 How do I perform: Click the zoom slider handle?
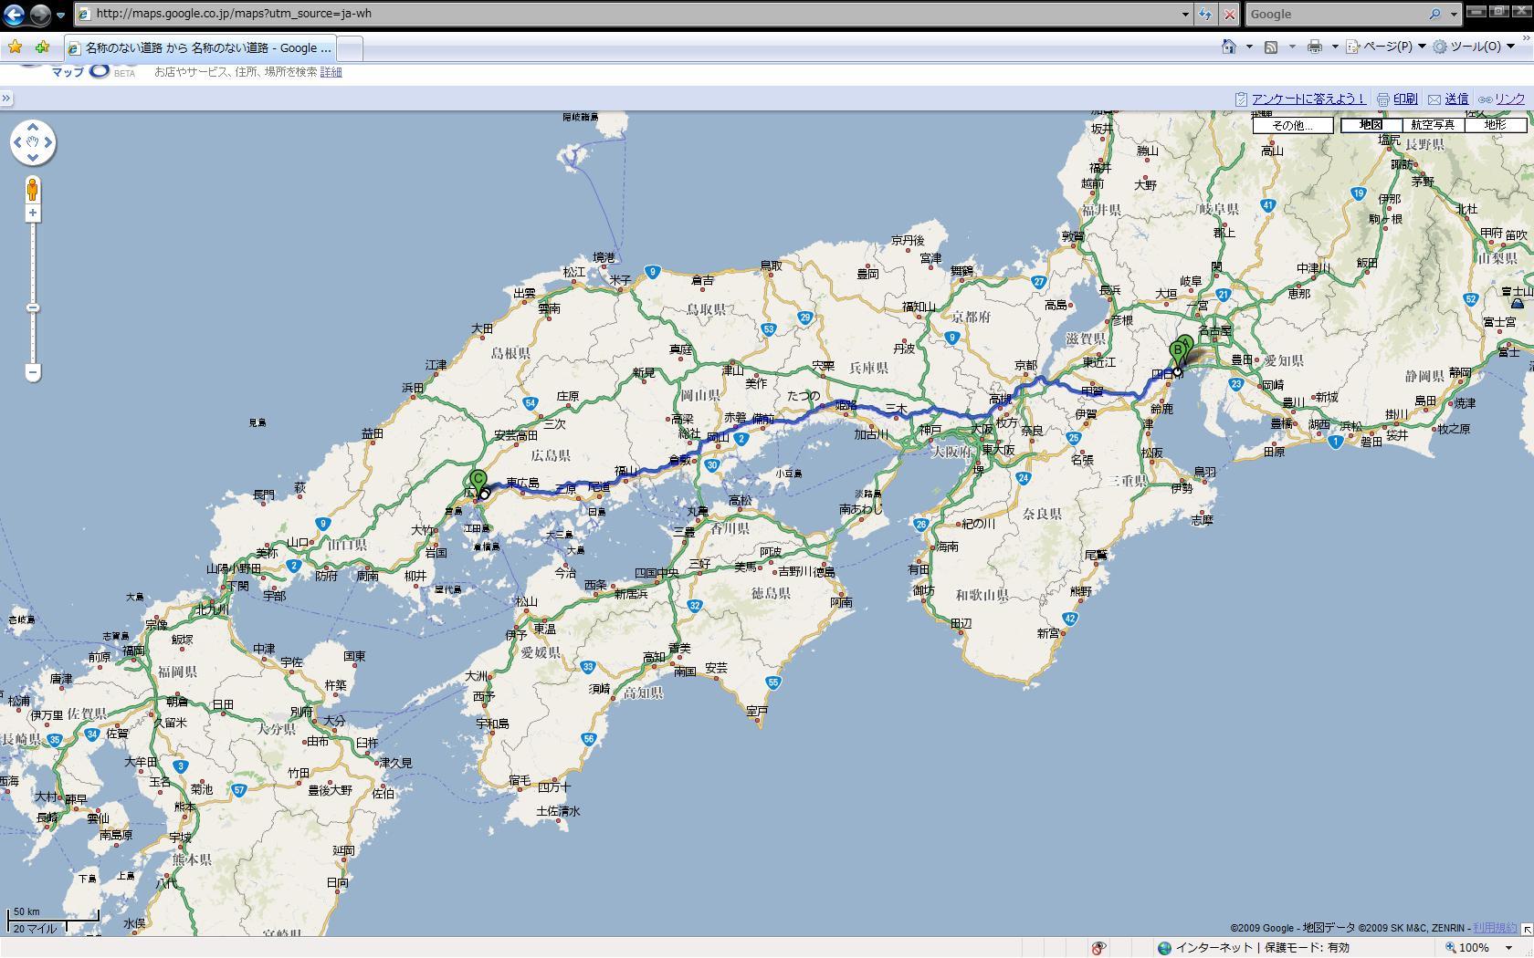(x=33, y=308)
